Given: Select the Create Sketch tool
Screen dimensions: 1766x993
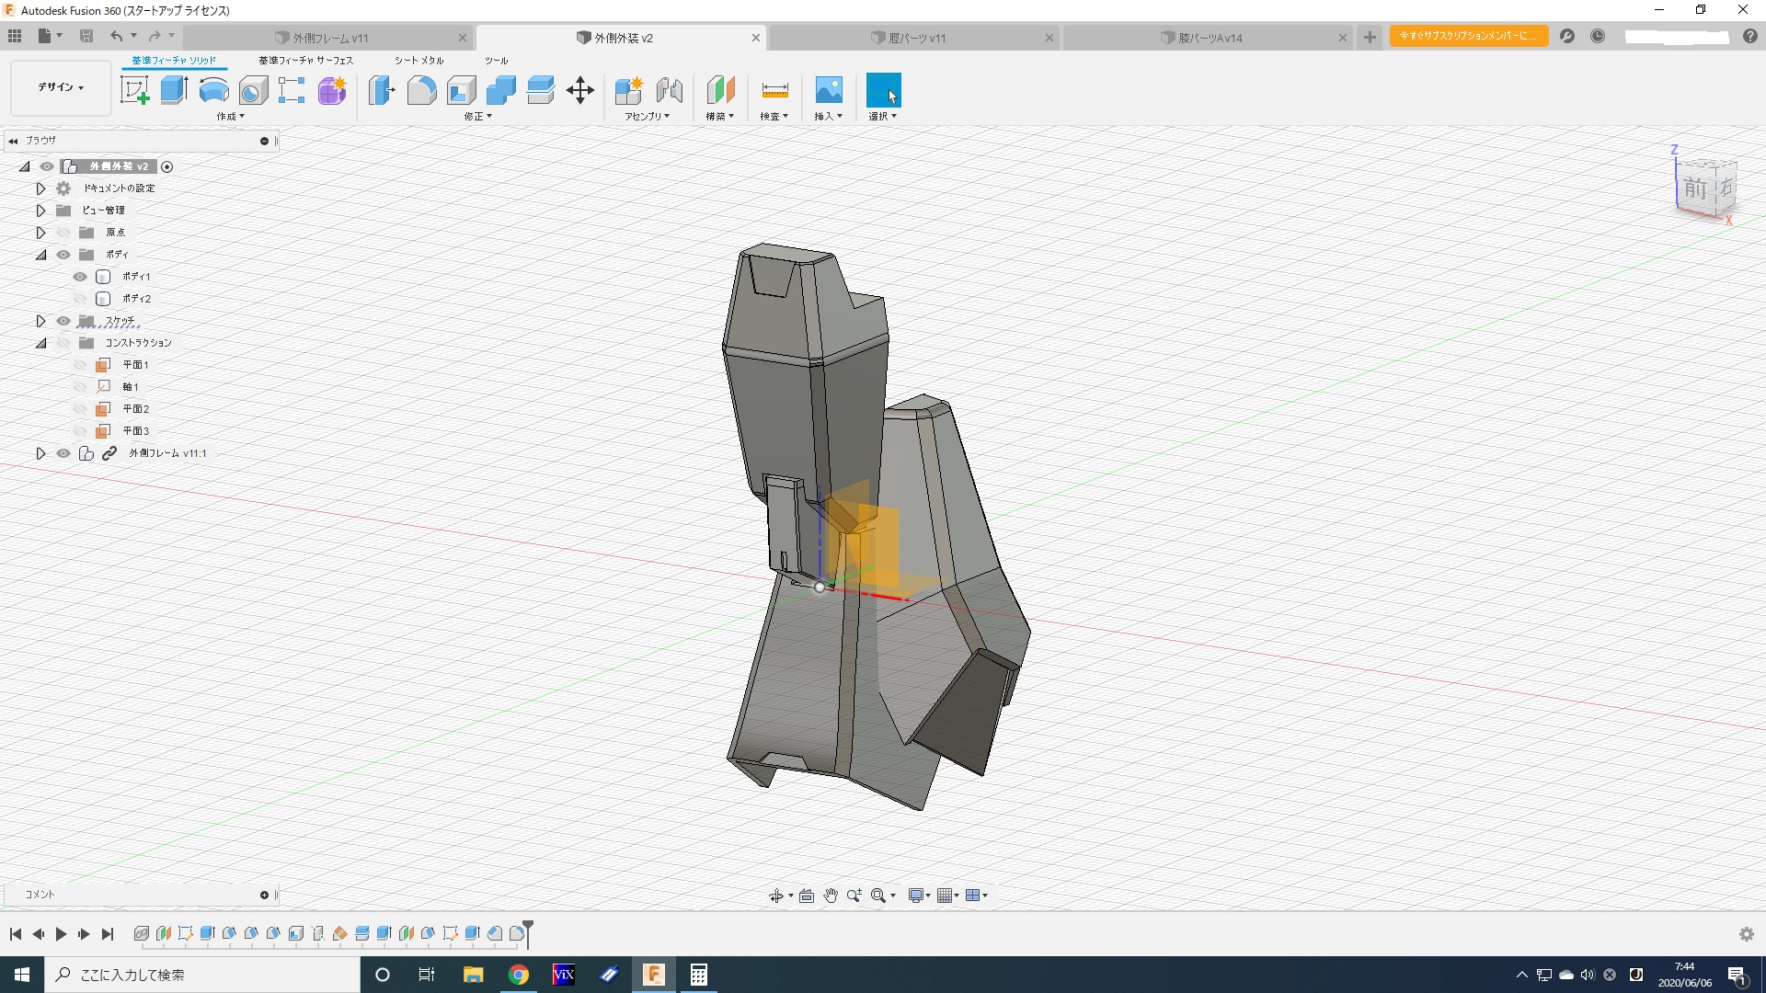Looking at the screenshot, I should pyautogui.click(x=134, y=90).
